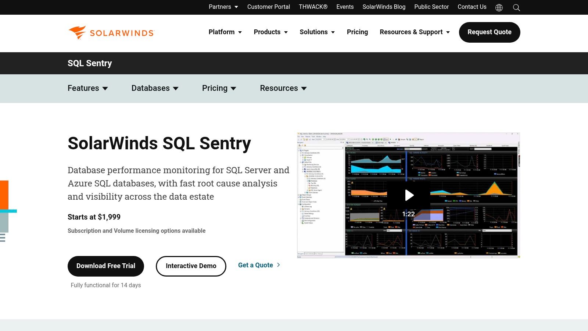Viewport: 588px width, 331px height.
Task: Expand the Resources menu in the subnav
Action: (x=283, y=88)
